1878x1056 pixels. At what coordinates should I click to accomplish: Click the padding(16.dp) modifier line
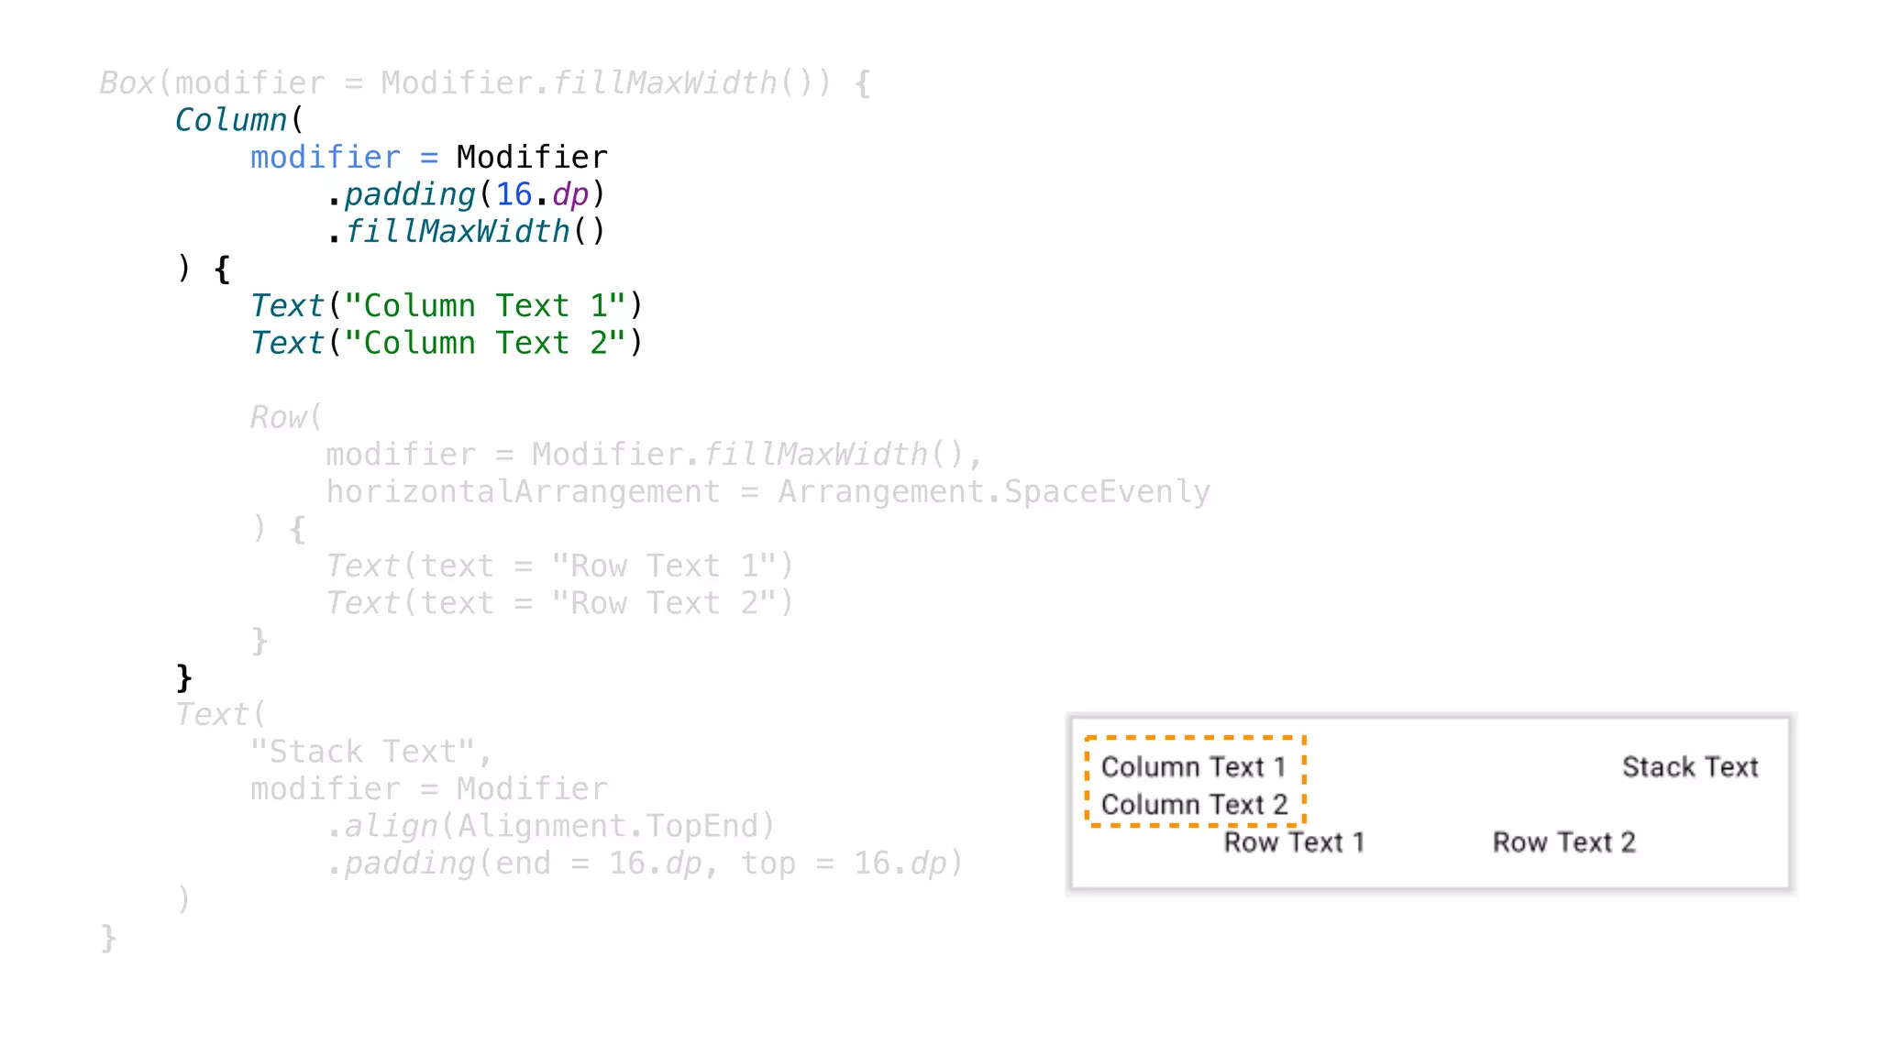(466, 194)
